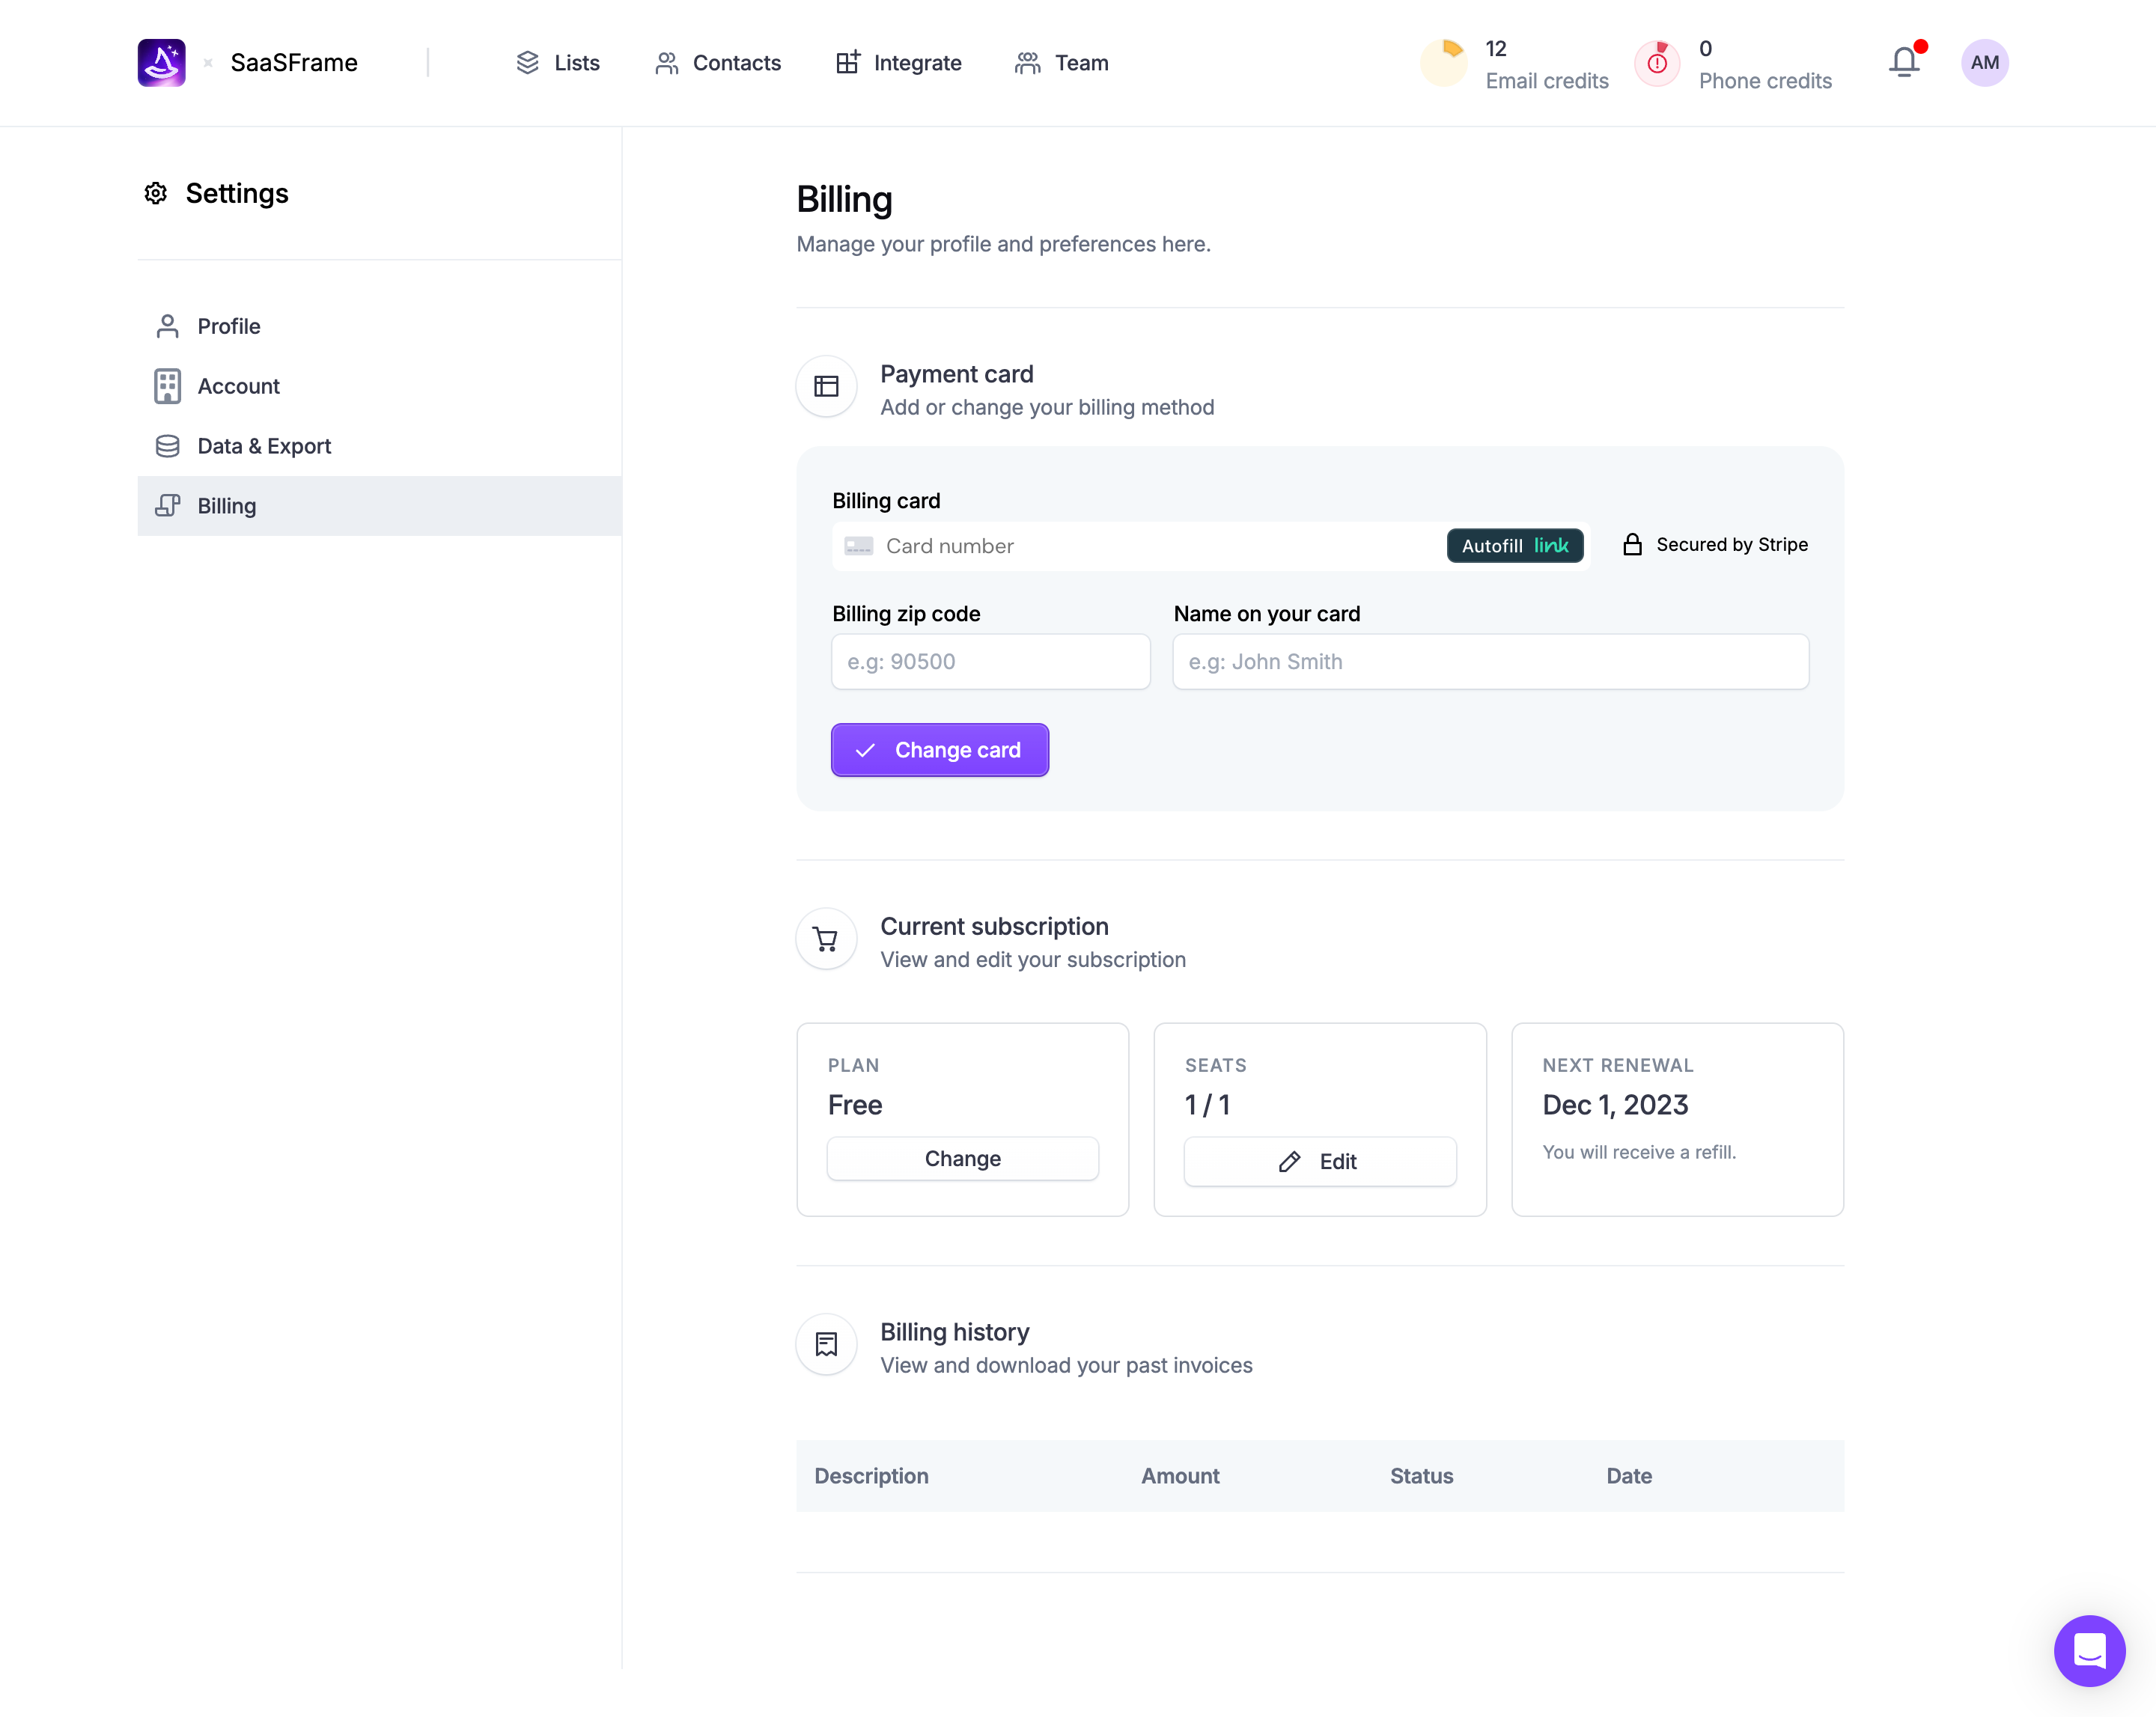Click the 0 Phone credits text

tap(1765, 65)
